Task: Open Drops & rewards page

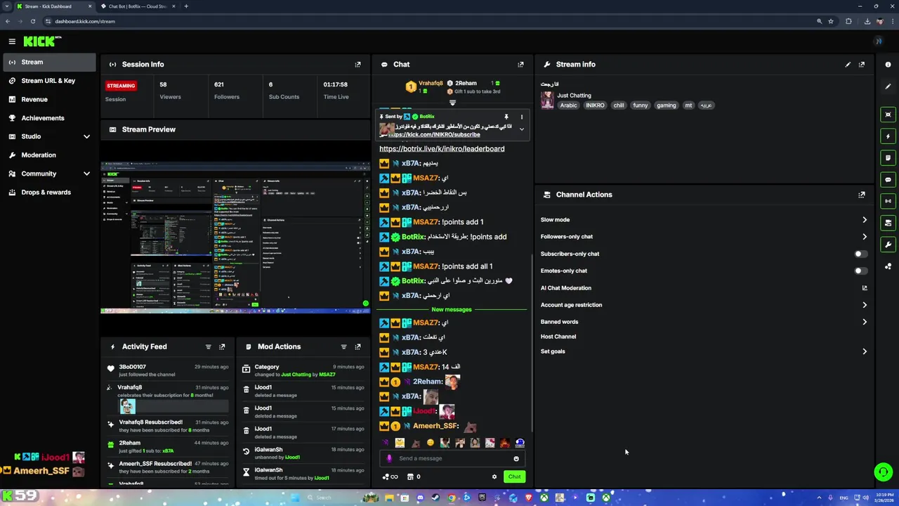Action: click(49, 192)
